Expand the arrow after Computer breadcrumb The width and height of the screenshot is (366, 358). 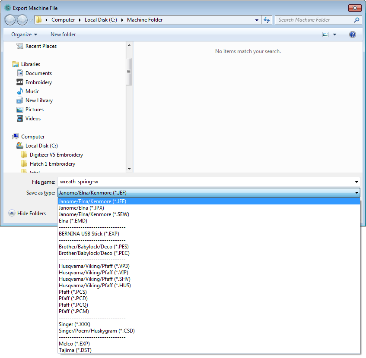[x=80, y=20]
